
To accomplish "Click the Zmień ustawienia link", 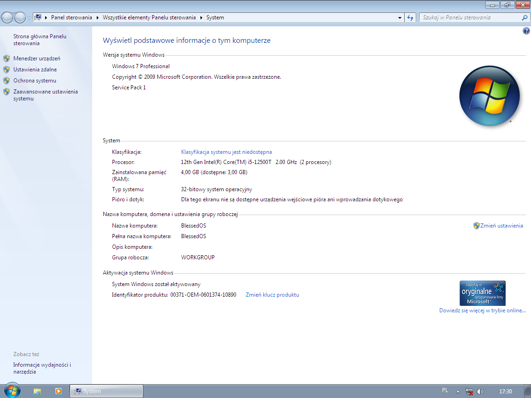I will (501, 226).
